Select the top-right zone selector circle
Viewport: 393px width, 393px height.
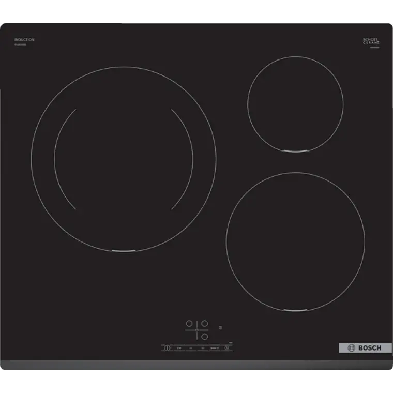pyautogui.click(x=205, y=324)
